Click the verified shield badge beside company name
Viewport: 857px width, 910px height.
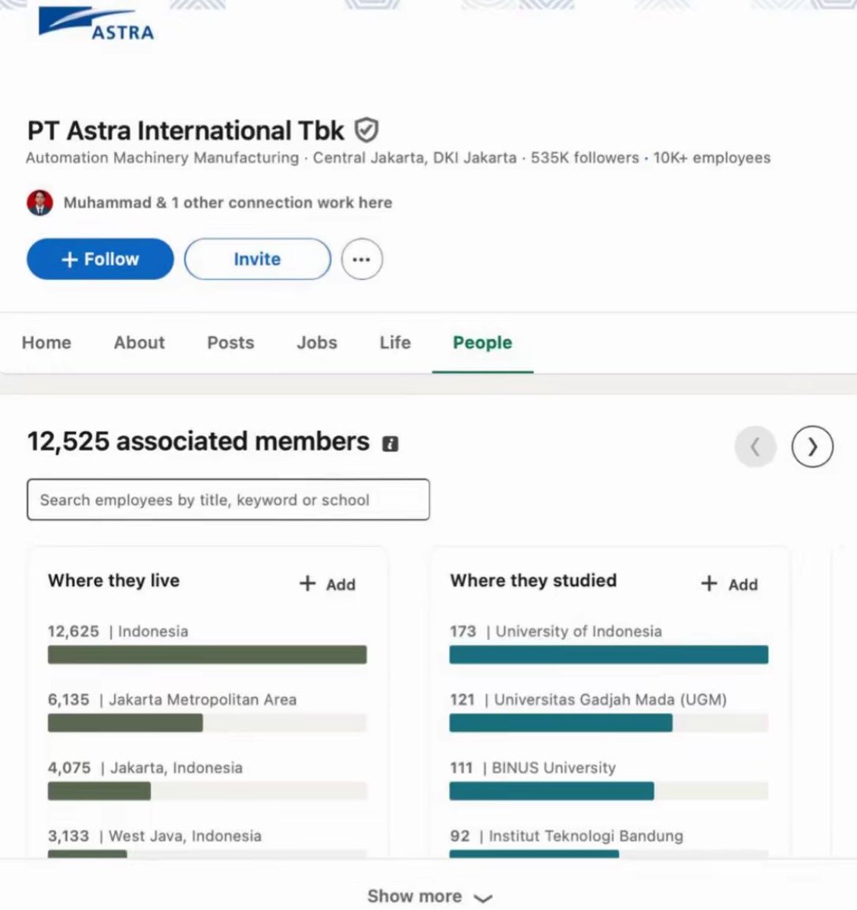366,130
